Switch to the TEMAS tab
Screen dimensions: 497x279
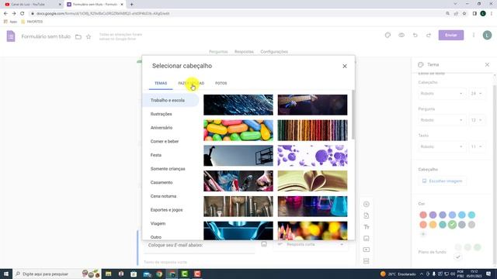[x=161, y=83]
